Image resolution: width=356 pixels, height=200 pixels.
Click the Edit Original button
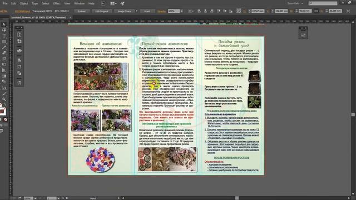pos(102,11)
